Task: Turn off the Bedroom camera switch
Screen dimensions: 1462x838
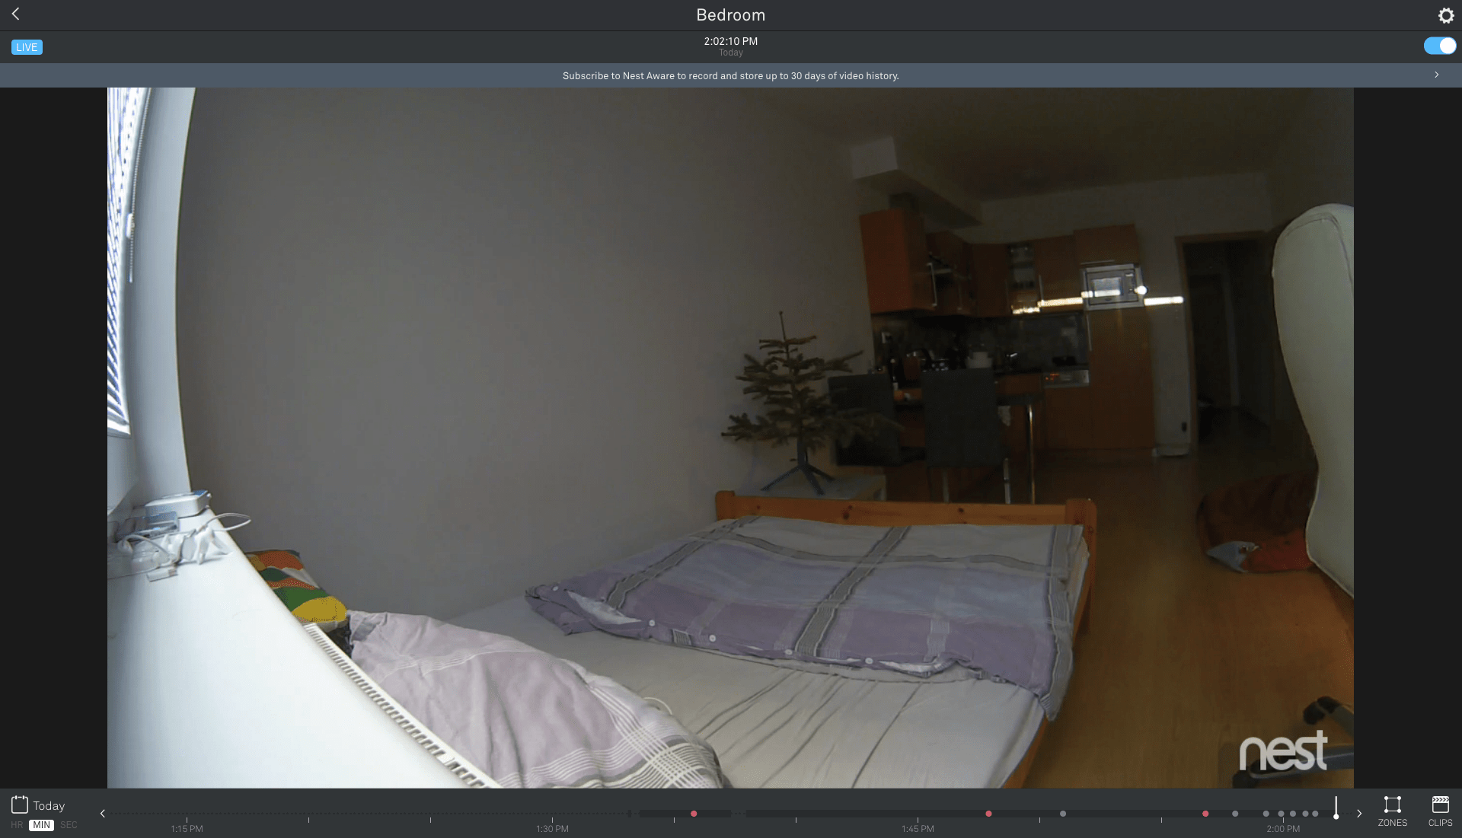Action: [1439, 46]
